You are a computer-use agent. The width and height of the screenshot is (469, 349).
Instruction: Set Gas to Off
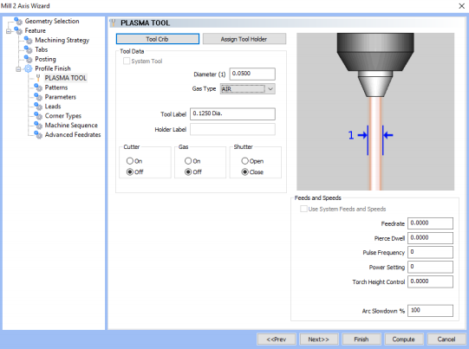188,171
